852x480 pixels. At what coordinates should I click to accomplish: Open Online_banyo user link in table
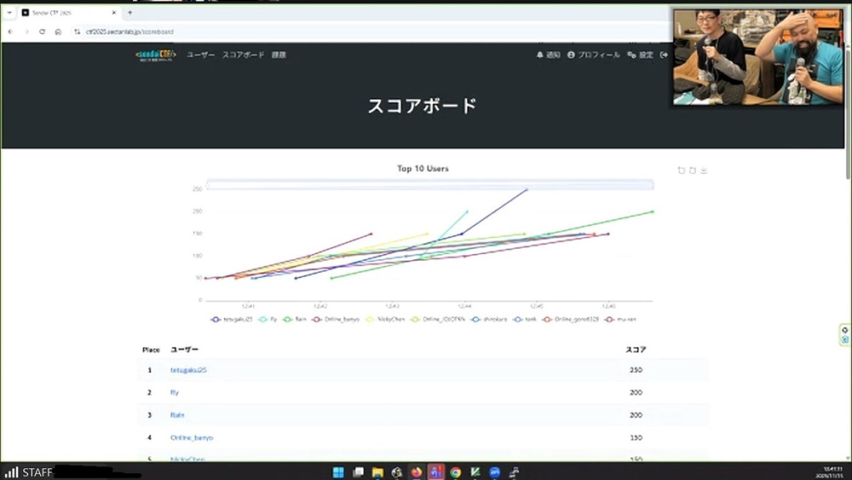coord(192,437)
